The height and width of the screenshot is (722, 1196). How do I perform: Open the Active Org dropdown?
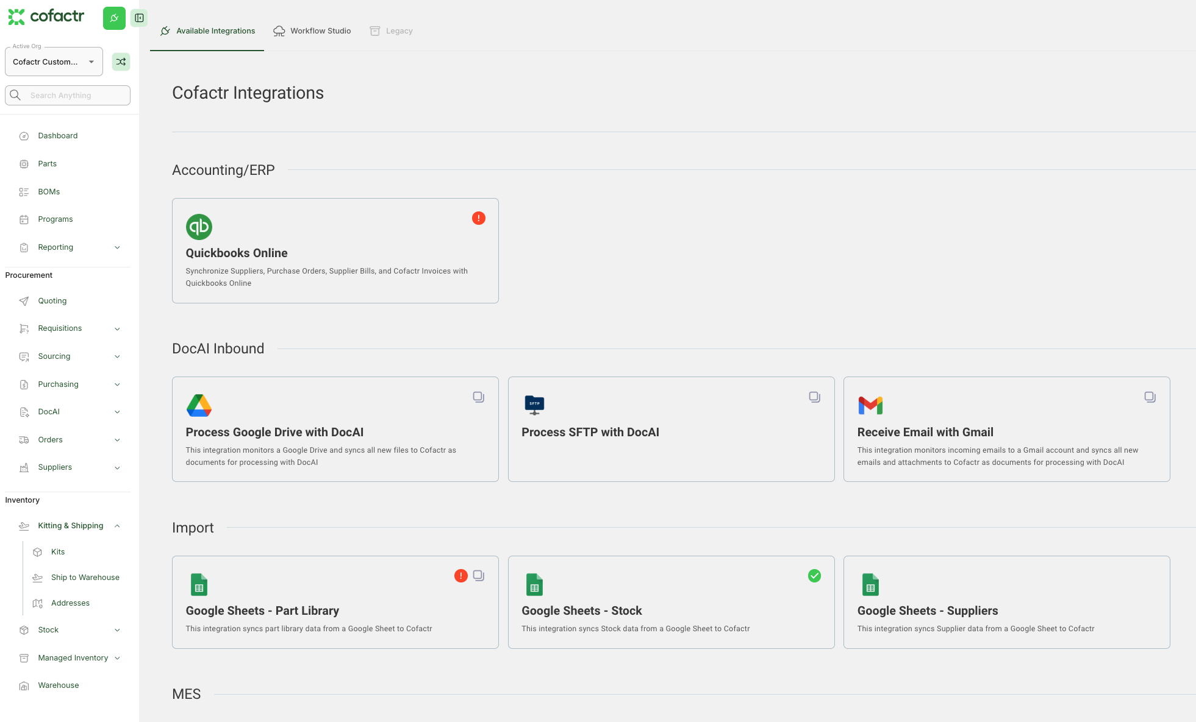[54, 62]
